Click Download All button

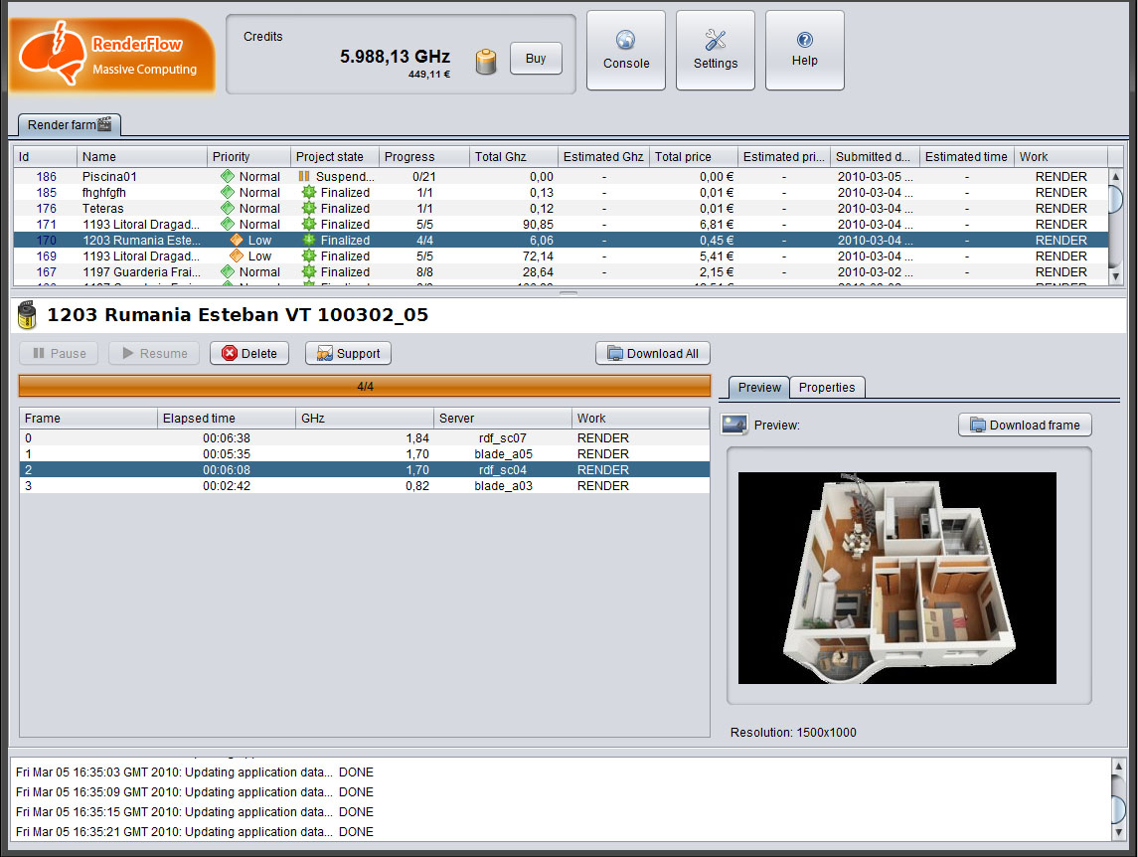[x=652, y=353]
